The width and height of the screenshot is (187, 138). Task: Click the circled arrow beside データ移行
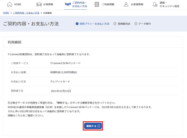pos(136,24)
